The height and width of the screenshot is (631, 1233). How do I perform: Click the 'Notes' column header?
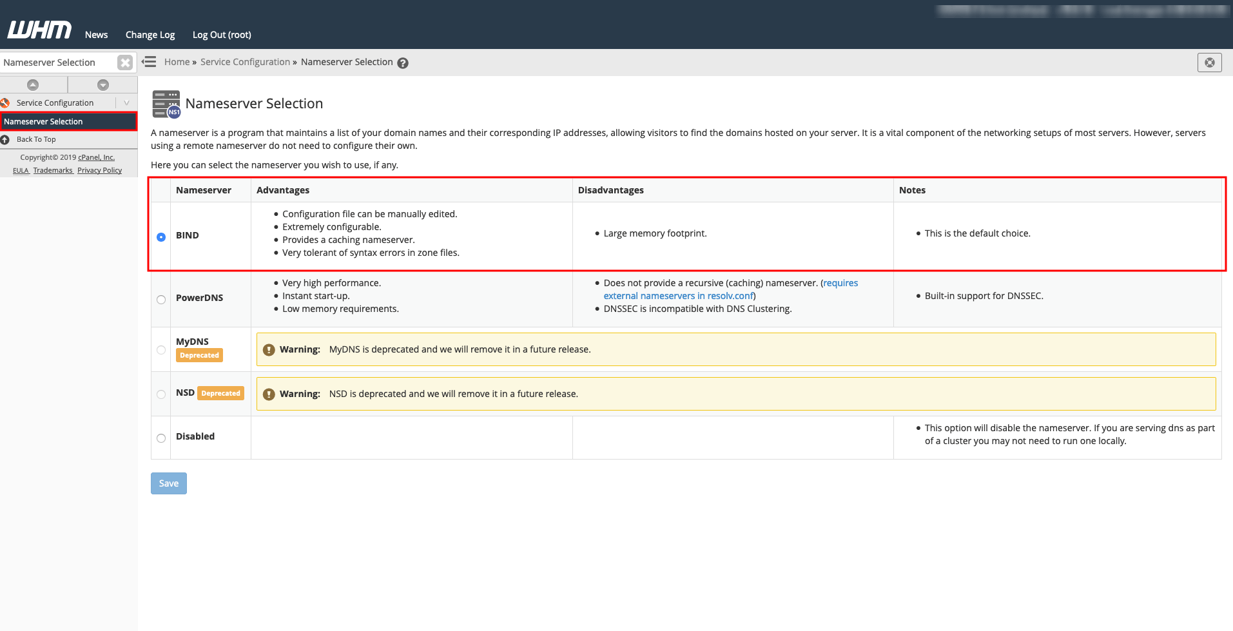click(x=912, y=190)
